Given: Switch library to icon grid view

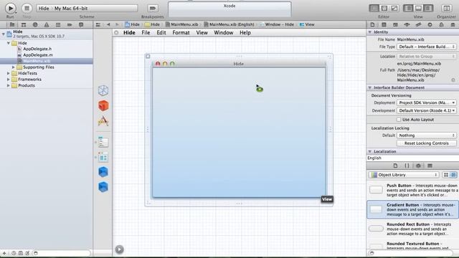Looking at the screenshot, I should 446,175.
